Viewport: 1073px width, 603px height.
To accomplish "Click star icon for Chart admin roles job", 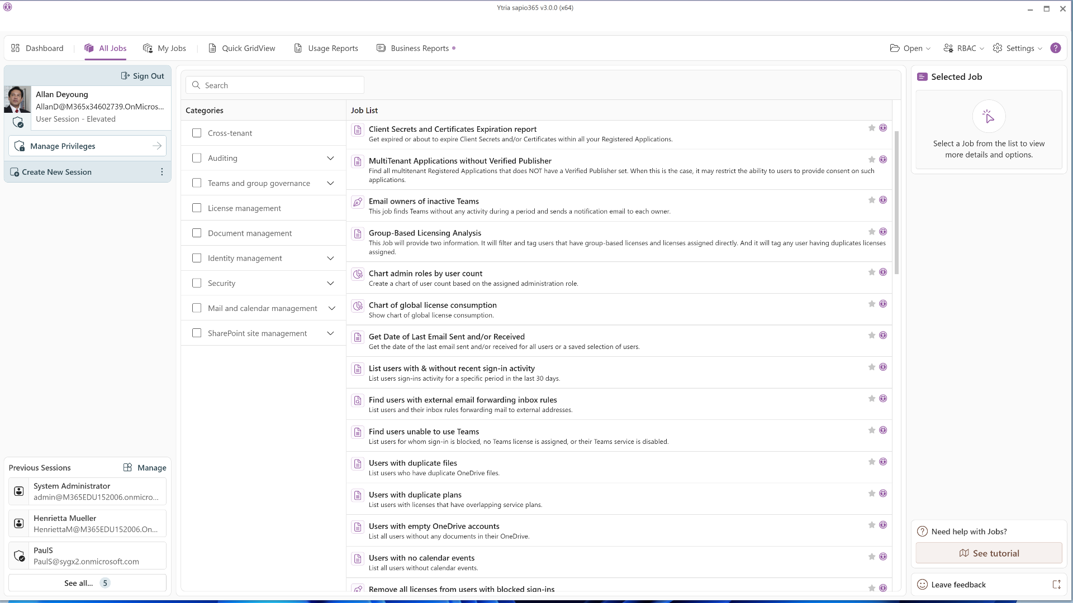I will (871, 272).
